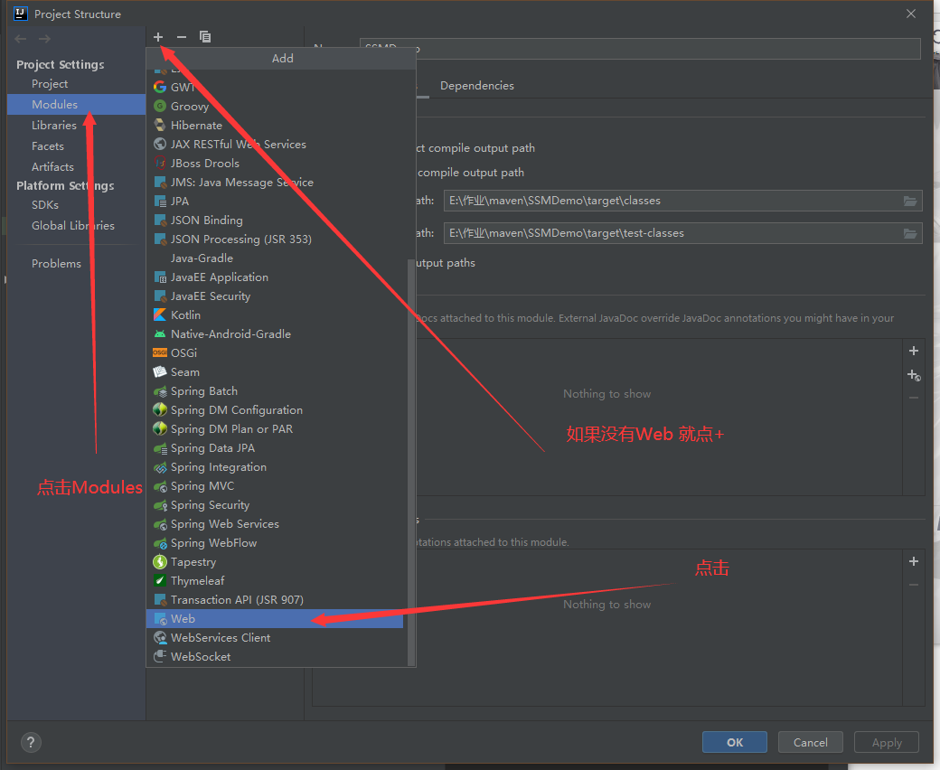This screenshot has width=940, height=770.
Task: Browse folder icon for target\classes output path
Action: point(910,201)
